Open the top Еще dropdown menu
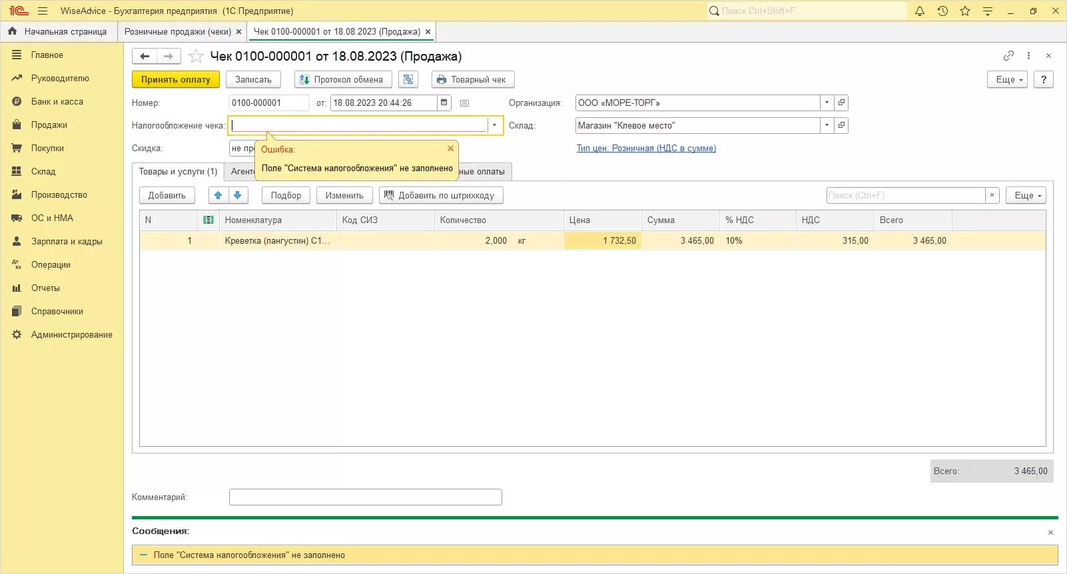 [1008, 79]
